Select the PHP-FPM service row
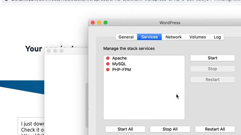Viewport: 241px width, 135px height. tap(144, 70)
